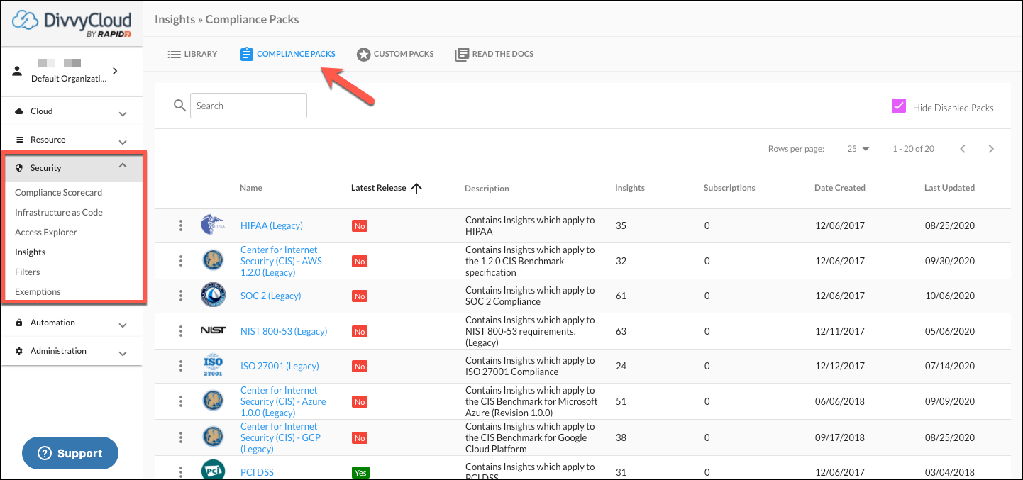Click the Latest Release sort arrow
Image resolution: width=1023 pixels, height=480 pixels.
click(416, 188)
